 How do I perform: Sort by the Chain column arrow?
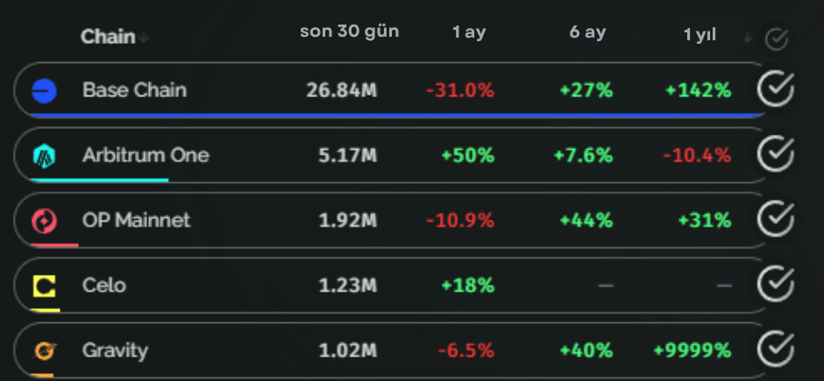(x=144, y=38)
